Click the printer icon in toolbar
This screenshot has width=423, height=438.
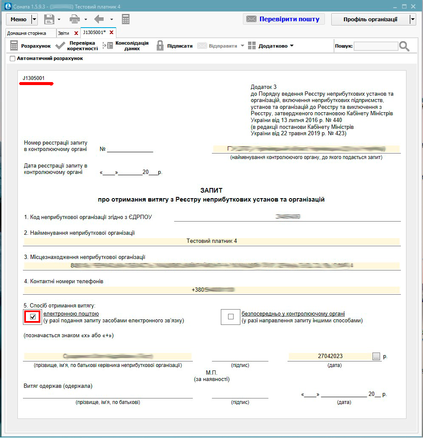(74, 19)
